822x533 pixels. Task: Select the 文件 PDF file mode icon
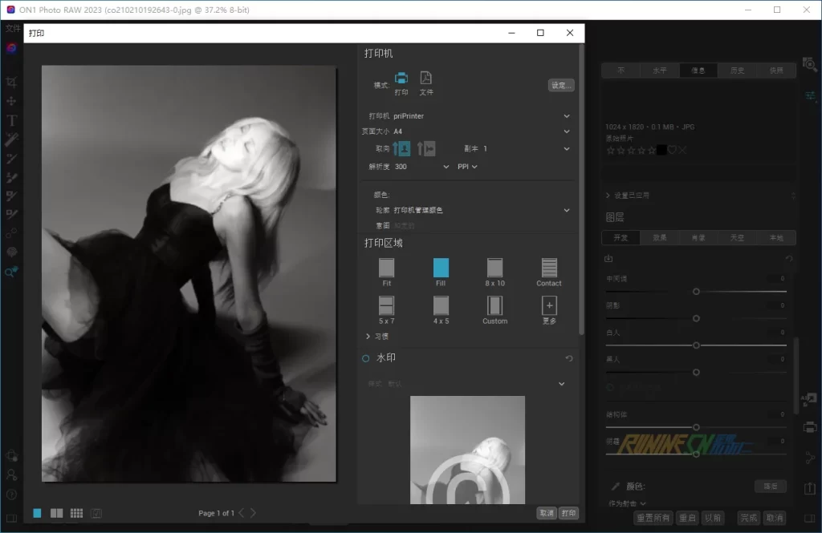pos(426,79)
